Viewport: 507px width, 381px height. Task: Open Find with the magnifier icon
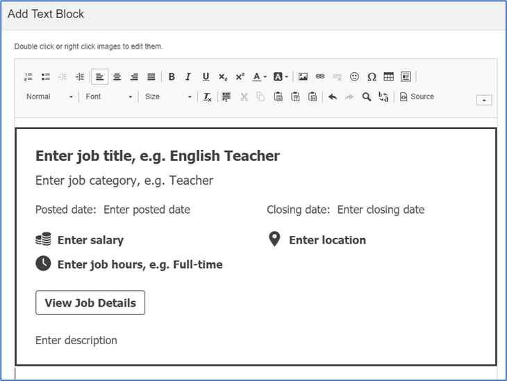tap(366, 96)
